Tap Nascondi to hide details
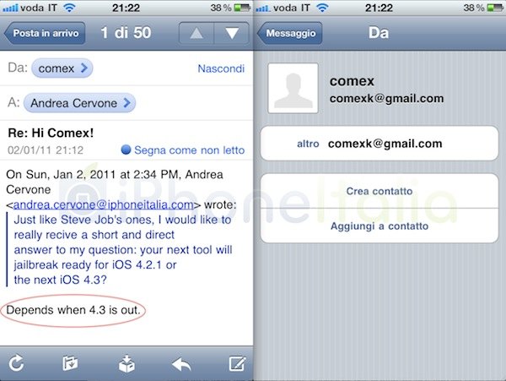This screenshot has width=506, height=381. point(221,68)
